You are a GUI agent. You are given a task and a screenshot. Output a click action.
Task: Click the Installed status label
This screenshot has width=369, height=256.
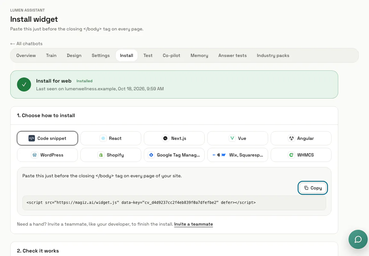[x=84, y=81]
